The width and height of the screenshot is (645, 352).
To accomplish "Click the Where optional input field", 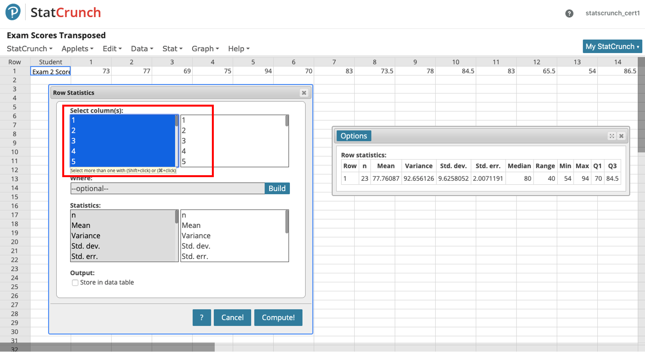I will (x=167, y=188).
